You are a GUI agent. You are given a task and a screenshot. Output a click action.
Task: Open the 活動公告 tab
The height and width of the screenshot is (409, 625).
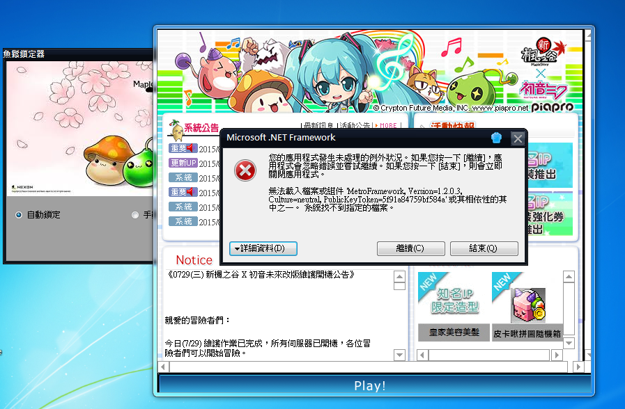tap(355, 125)
